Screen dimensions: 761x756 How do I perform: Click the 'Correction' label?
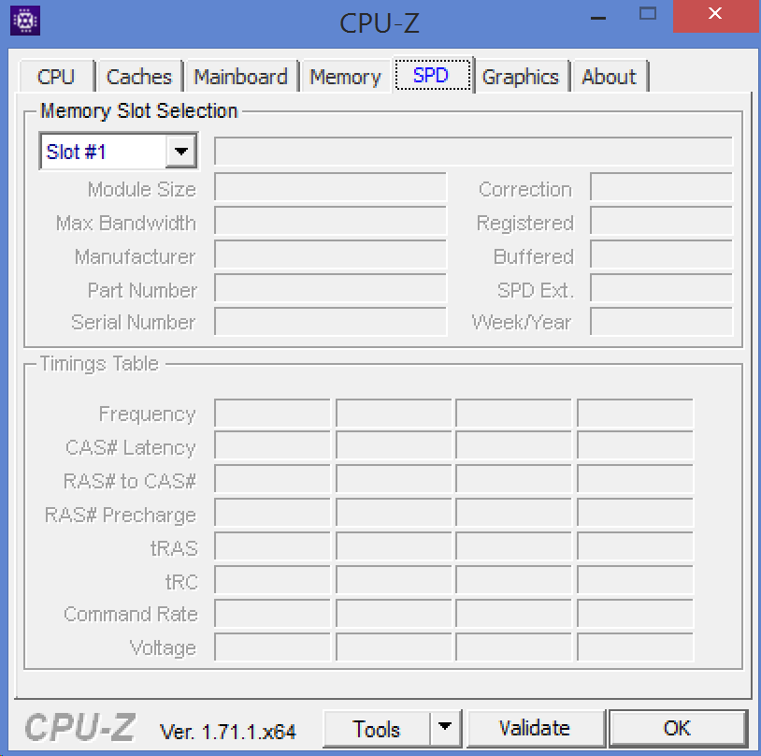coord(525,190)
